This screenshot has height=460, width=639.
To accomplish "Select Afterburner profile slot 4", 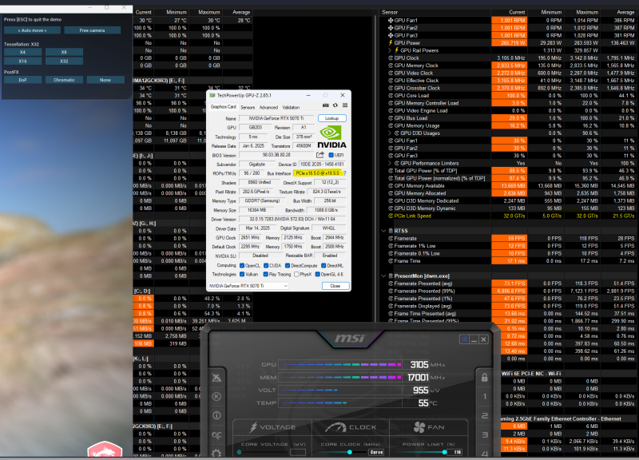I will 485,453.
